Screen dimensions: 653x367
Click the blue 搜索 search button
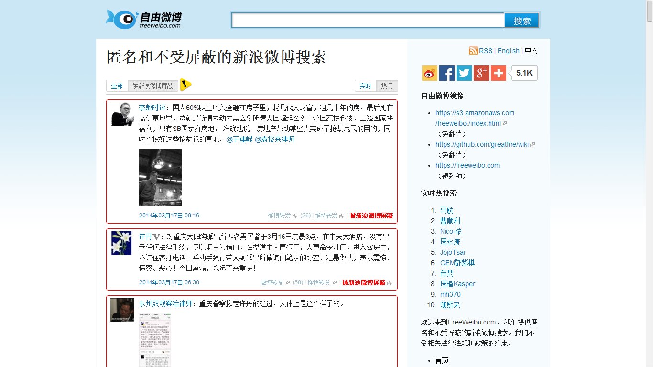click(522, 21)
